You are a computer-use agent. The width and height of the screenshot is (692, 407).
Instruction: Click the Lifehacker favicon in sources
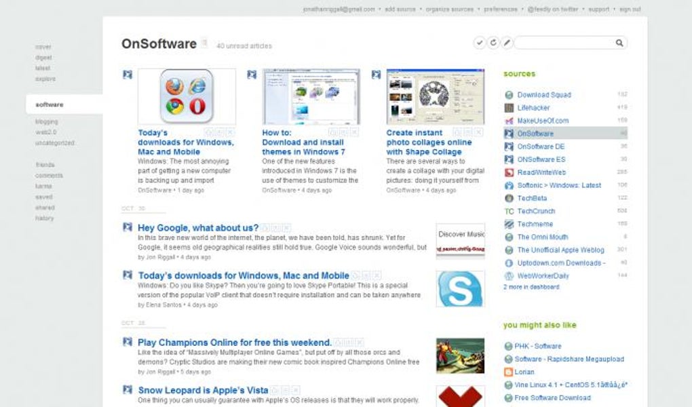tap(509, 108)
